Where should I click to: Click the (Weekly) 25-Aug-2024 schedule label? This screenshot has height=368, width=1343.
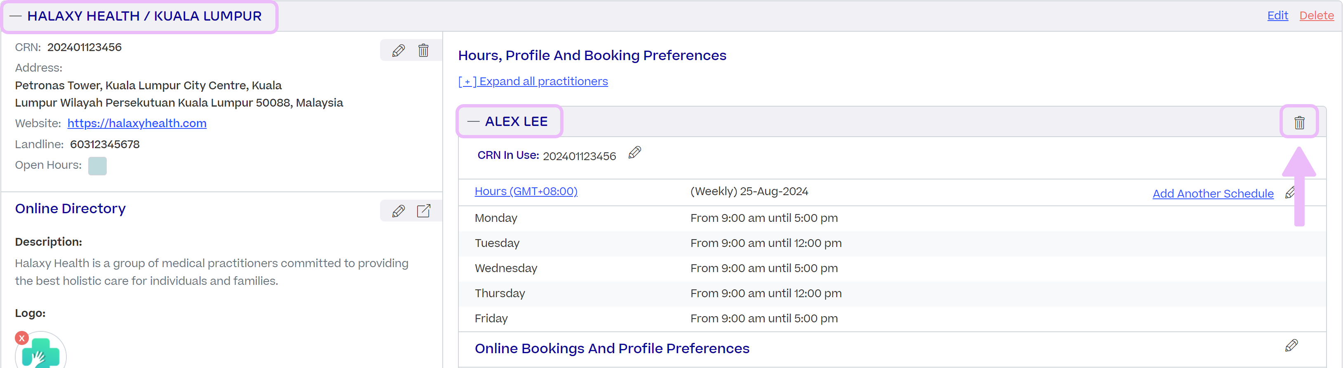click(749, 191)
